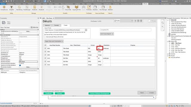This screenshot has width=191, height=107.
Task: Click the save profile icon
Action: [138, 21]
